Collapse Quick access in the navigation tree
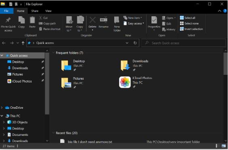Image resolution: width=228 pixels, height=150 pixels. (2, 55)
